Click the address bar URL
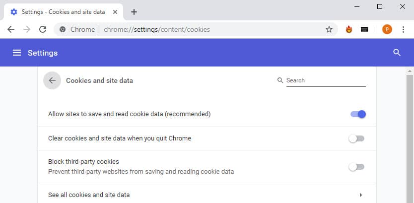Screen dimensions: 414x203 157,29
